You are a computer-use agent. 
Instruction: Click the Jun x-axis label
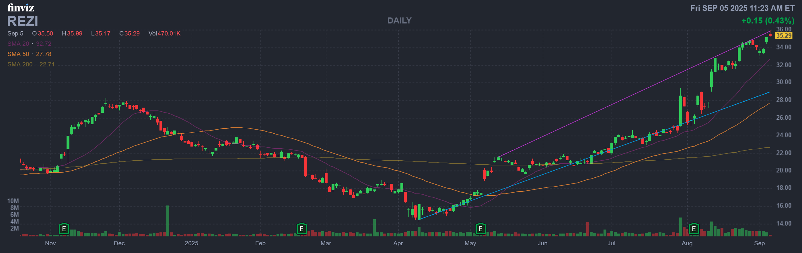pyautogui.click(x=542, y=243)
